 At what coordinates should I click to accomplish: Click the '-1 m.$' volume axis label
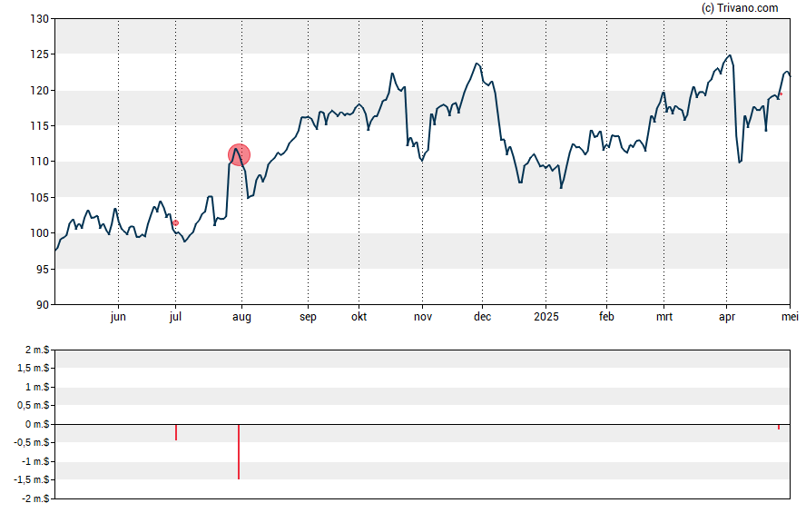(x=35, y=461)
